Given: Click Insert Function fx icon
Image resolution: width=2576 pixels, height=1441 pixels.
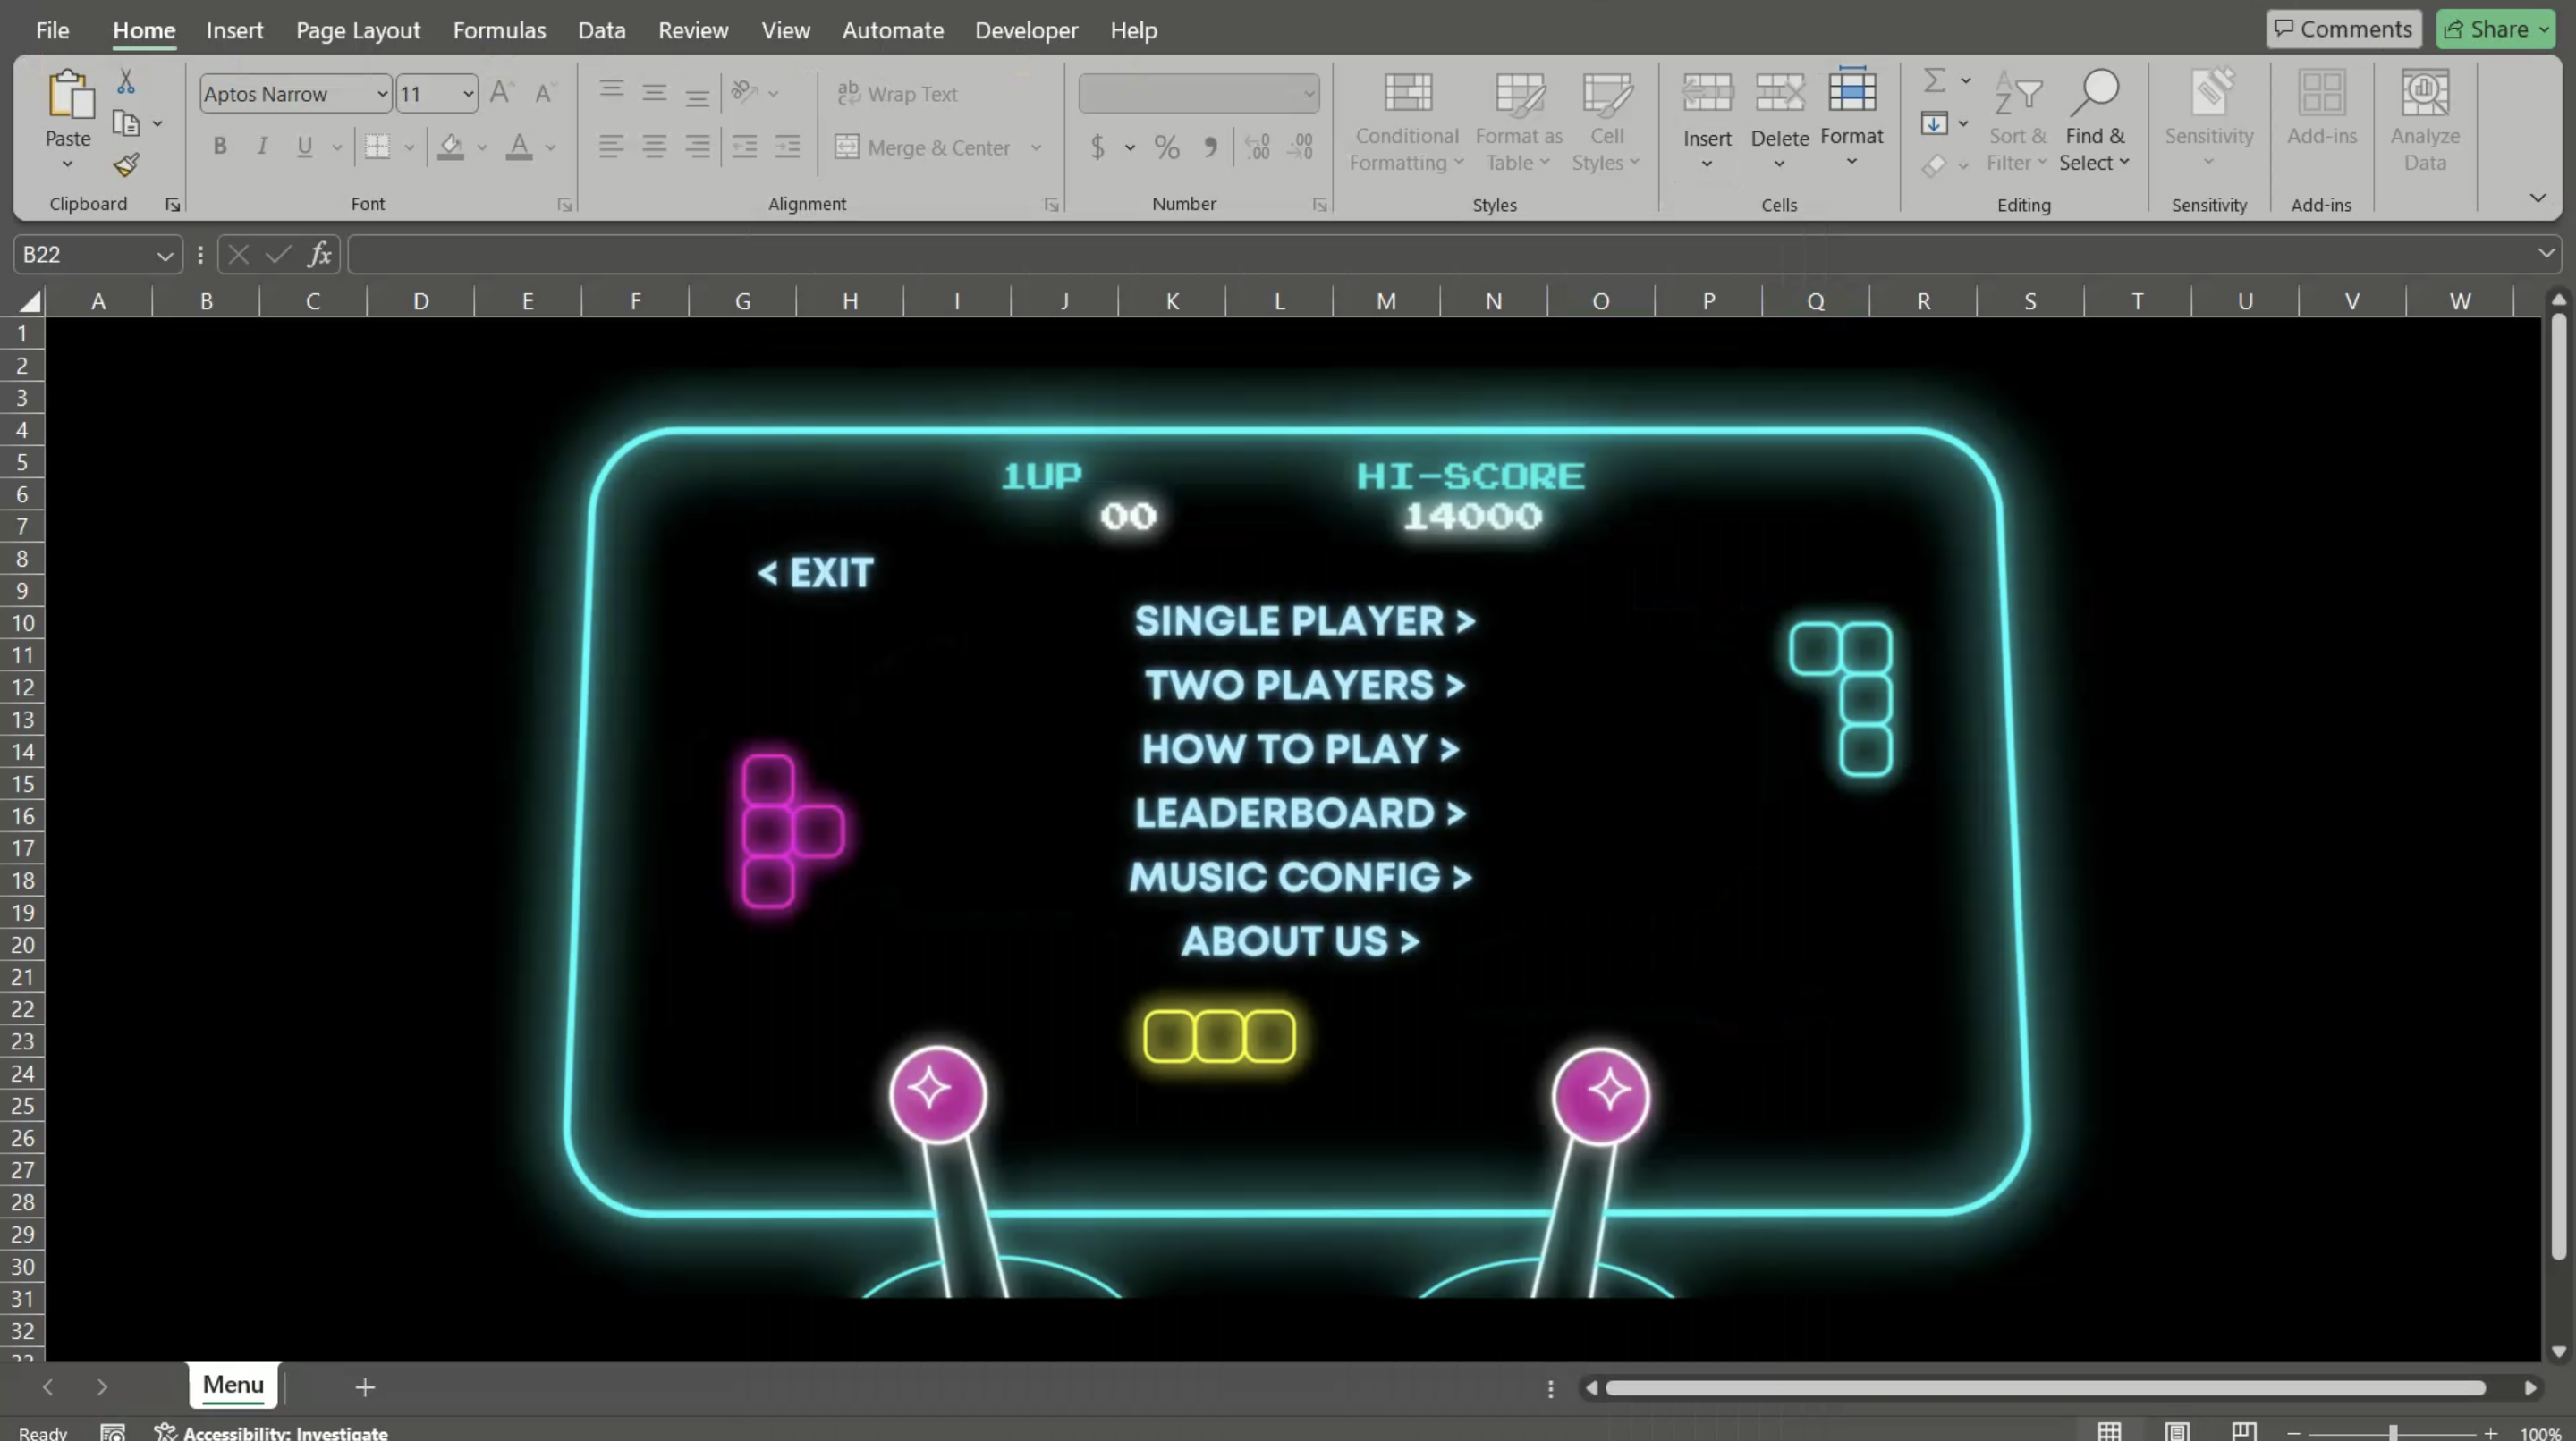Looking at the screenshot, I should tap(319, 255).
